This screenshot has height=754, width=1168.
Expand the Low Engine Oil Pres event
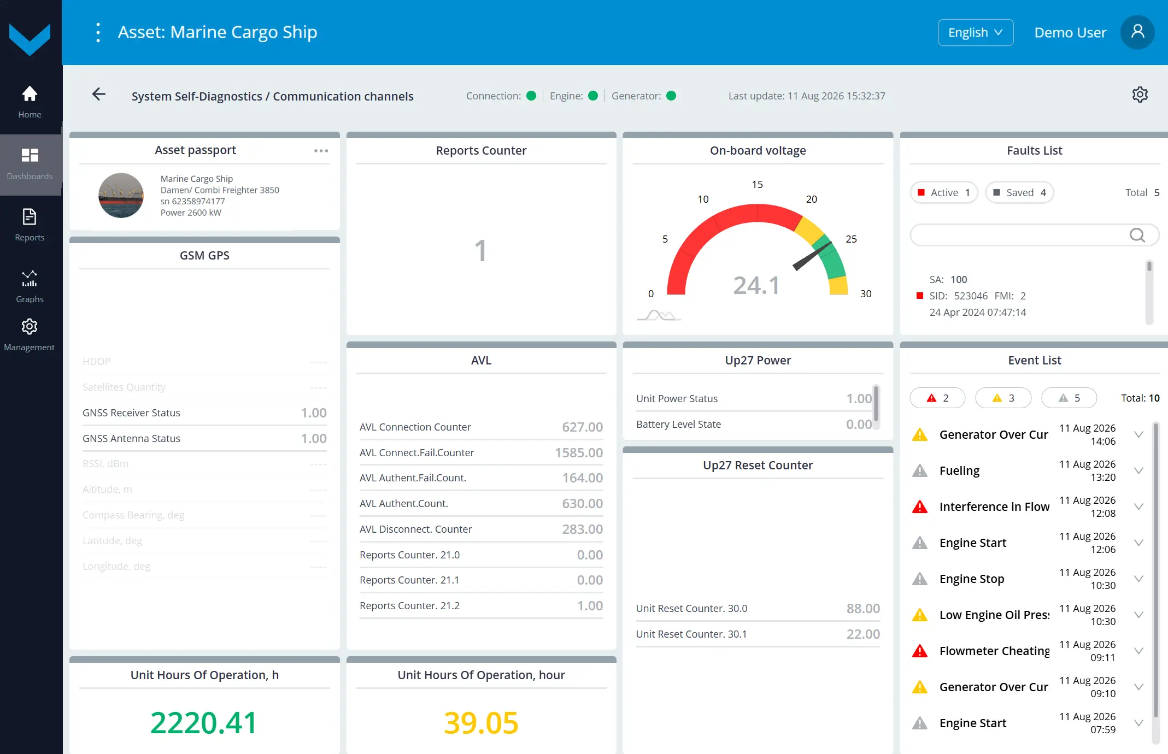coord(1138,615)
